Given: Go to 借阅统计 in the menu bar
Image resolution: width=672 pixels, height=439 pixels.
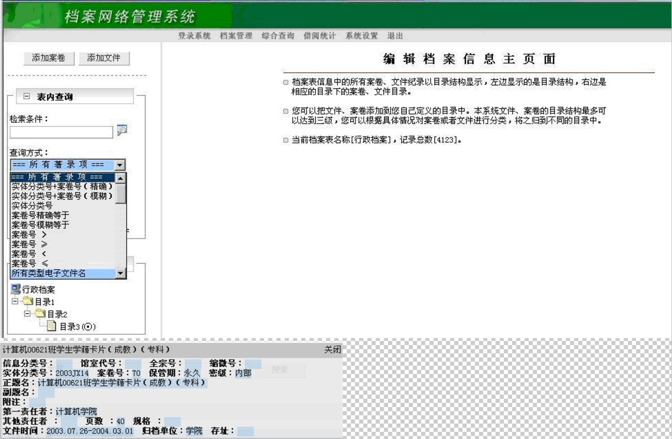Looking at the screenshot, I should tap(320, 36).
